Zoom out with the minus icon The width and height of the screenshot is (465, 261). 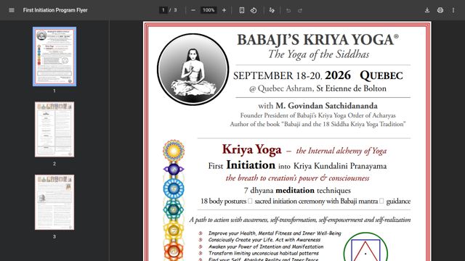click(x=193, y=10)
